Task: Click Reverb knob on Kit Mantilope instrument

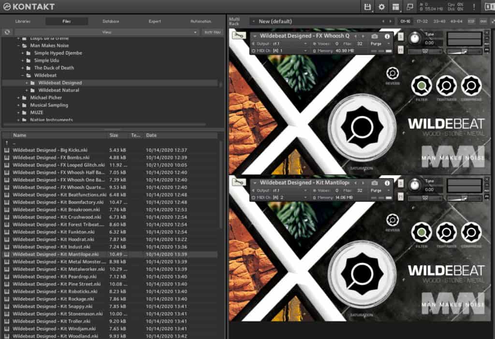Action: coord(393,220)
